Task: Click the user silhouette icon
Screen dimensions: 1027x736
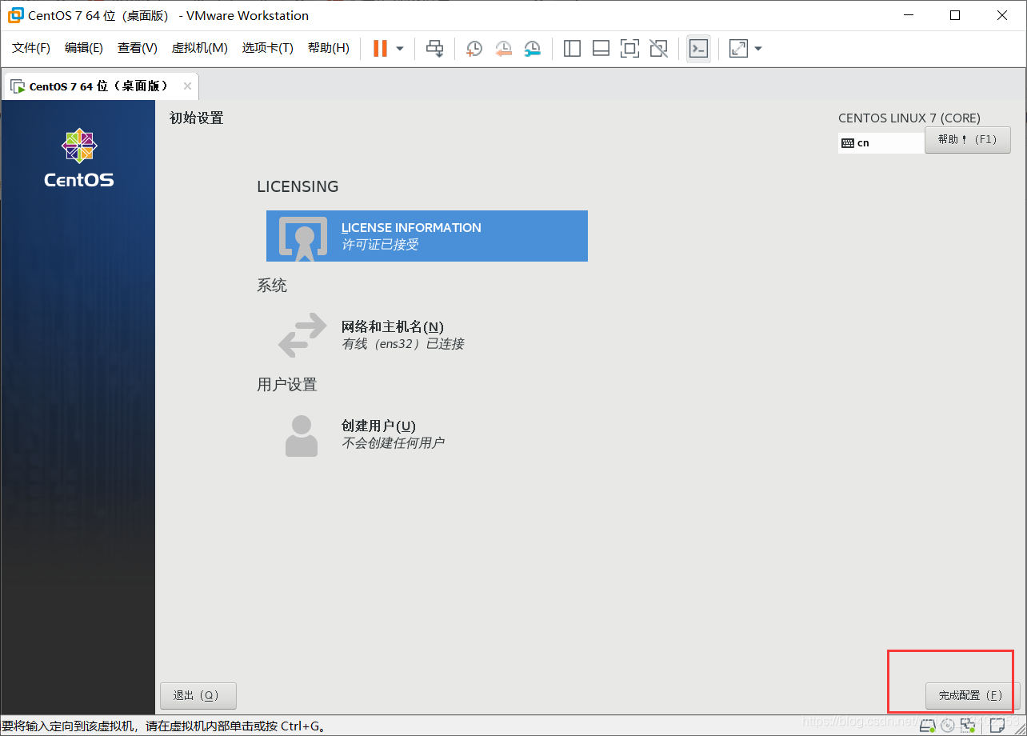Action: point(302,435)
